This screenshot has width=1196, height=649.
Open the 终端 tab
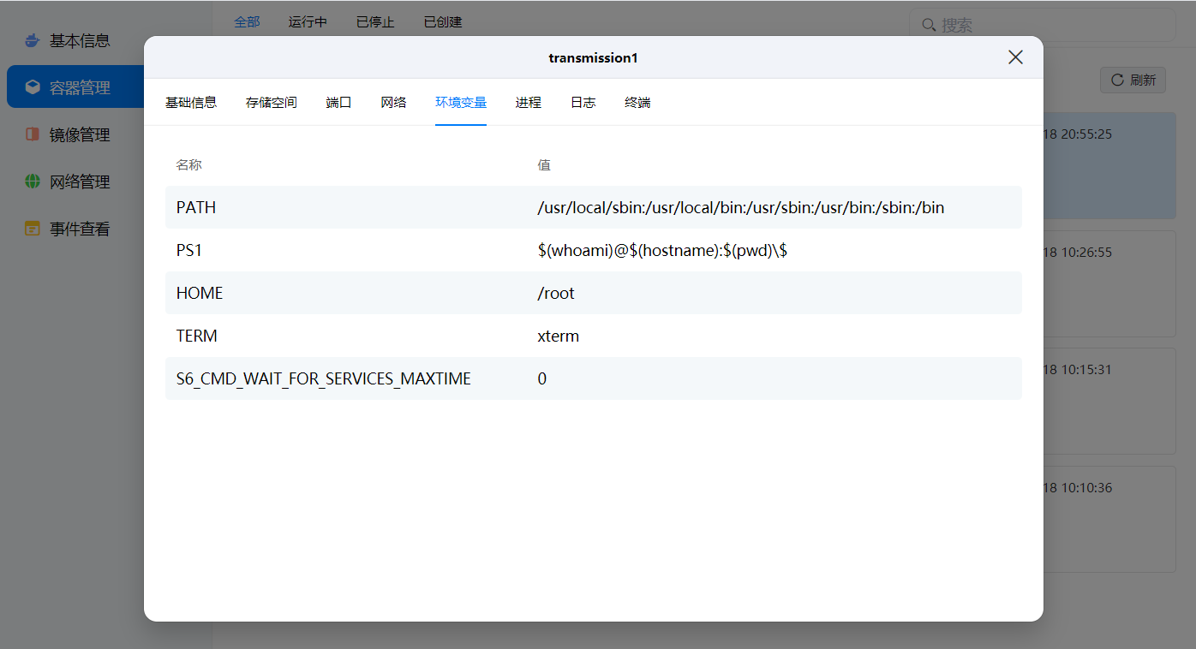point(638,103)
